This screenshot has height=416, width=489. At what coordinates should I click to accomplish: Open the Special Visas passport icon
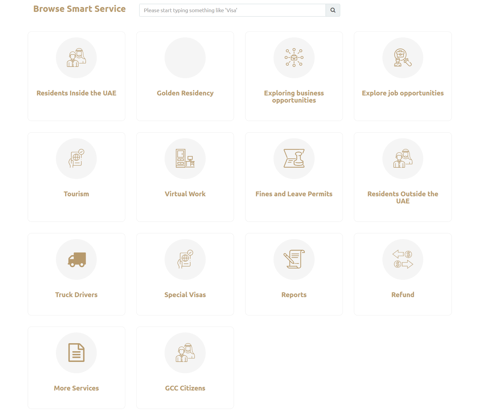185,259
